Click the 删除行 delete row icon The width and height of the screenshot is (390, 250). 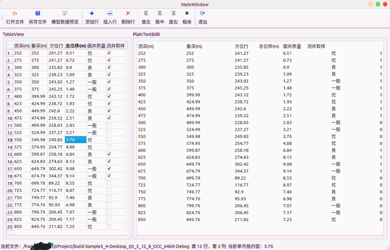pyautogui.click(x=128, y=13)
